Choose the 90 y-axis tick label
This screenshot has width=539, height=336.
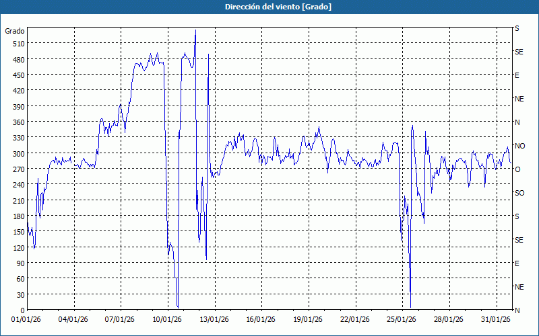21,263
